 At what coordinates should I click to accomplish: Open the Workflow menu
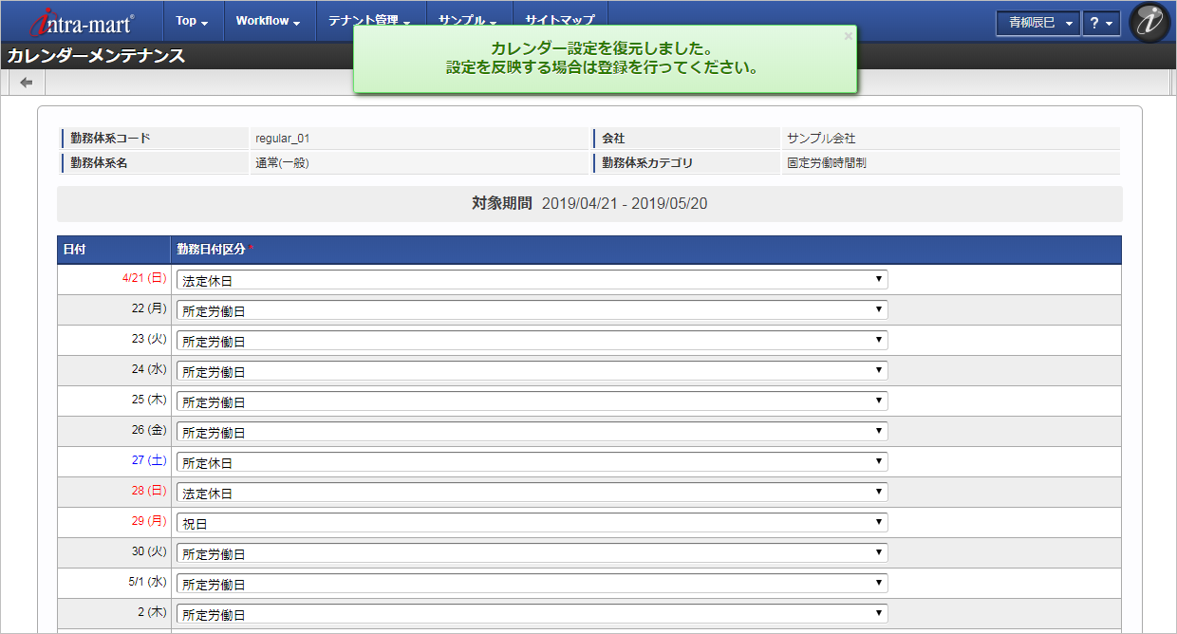tap(265, 20)
